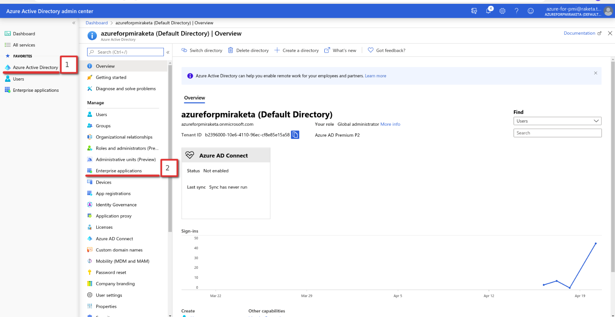Open portal settings gear in header
Screen dimensions: 615x317
502,11
